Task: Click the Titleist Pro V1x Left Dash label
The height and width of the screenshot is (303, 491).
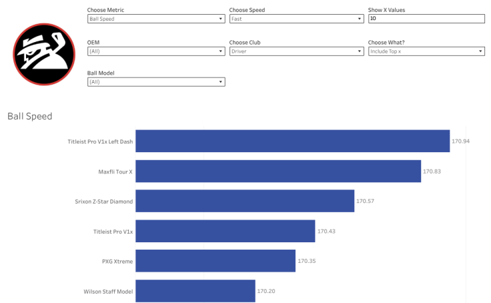Action: [x=100, y=141]
